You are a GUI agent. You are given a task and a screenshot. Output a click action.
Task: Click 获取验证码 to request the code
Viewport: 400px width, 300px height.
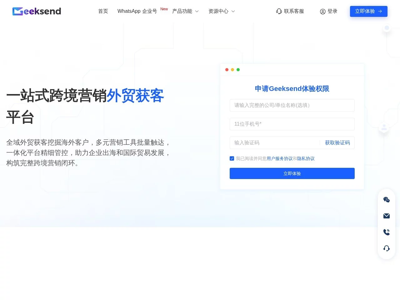[x=337, y=143]
